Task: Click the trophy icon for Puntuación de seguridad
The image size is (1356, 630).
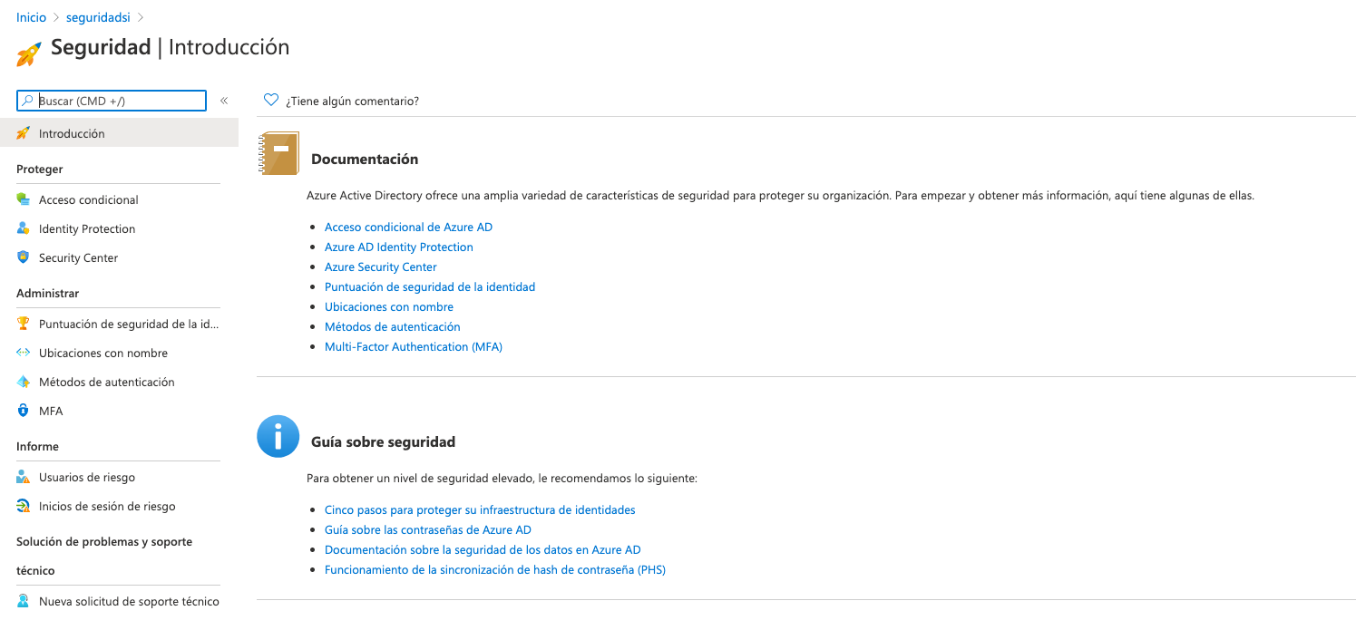Action: coord(24,324)
